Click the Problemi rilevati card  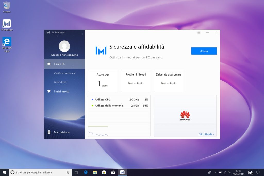(136, 81)
